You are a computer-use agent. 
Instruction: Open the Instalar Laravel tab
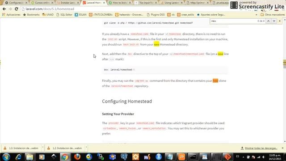67,3
